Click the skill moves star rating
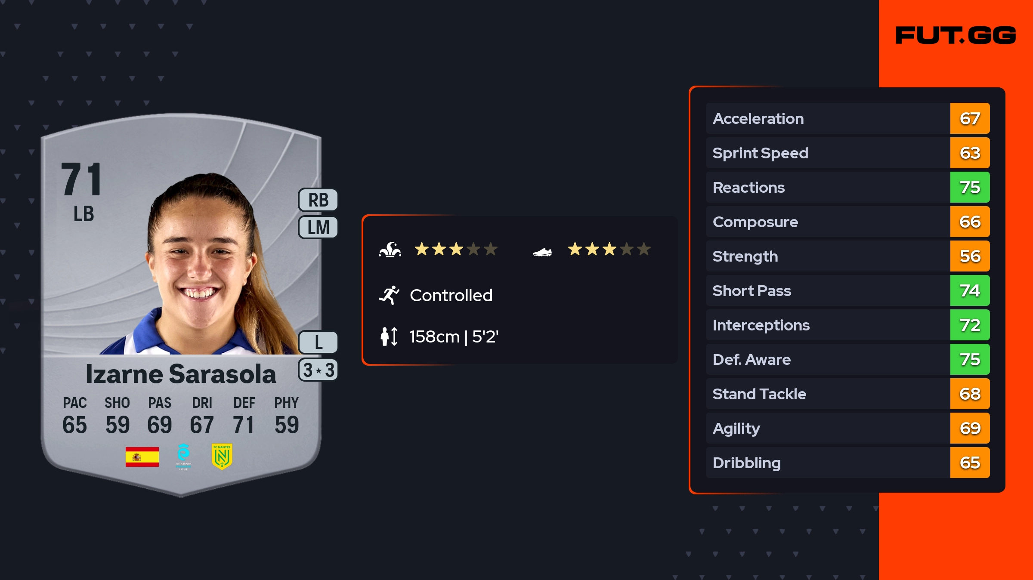The width and height of the screenshot is (1033, 580). click(456, 249)
